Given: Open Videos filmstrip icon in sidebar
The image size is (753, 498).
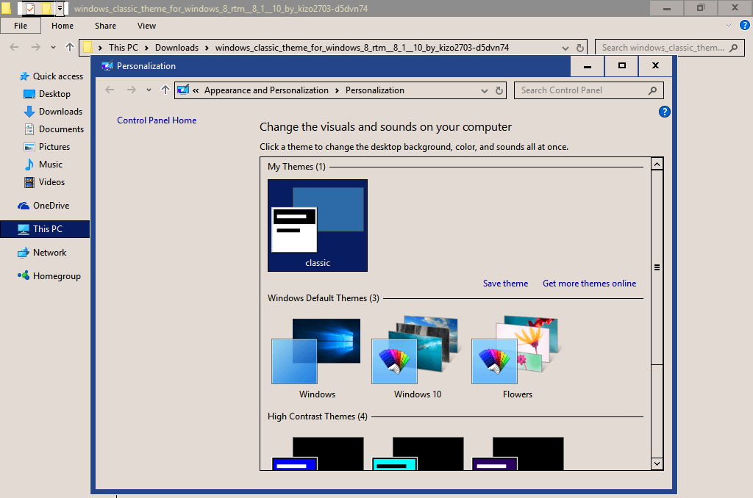Looking at the screenshot, I should click(29, 182).
